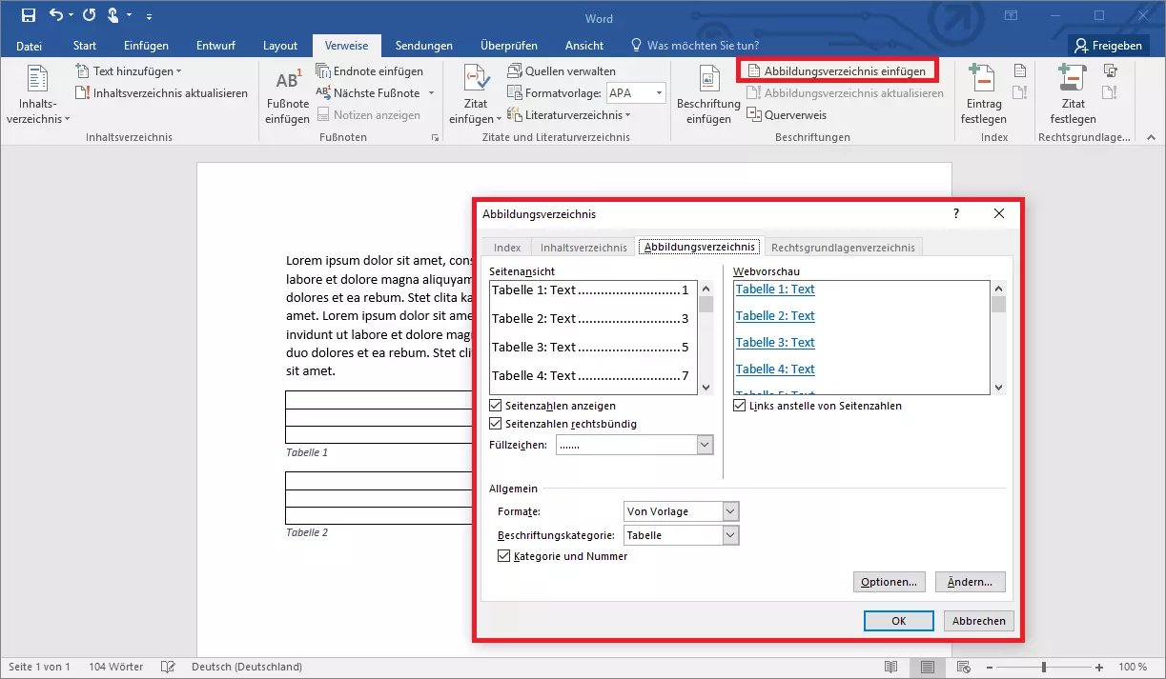Image resolution: width=1166 pixels, height=679 pixels.
Task: Click the 'Tabelle 1: Text' link in Webvorschau
Action: [x=775, y=290]
